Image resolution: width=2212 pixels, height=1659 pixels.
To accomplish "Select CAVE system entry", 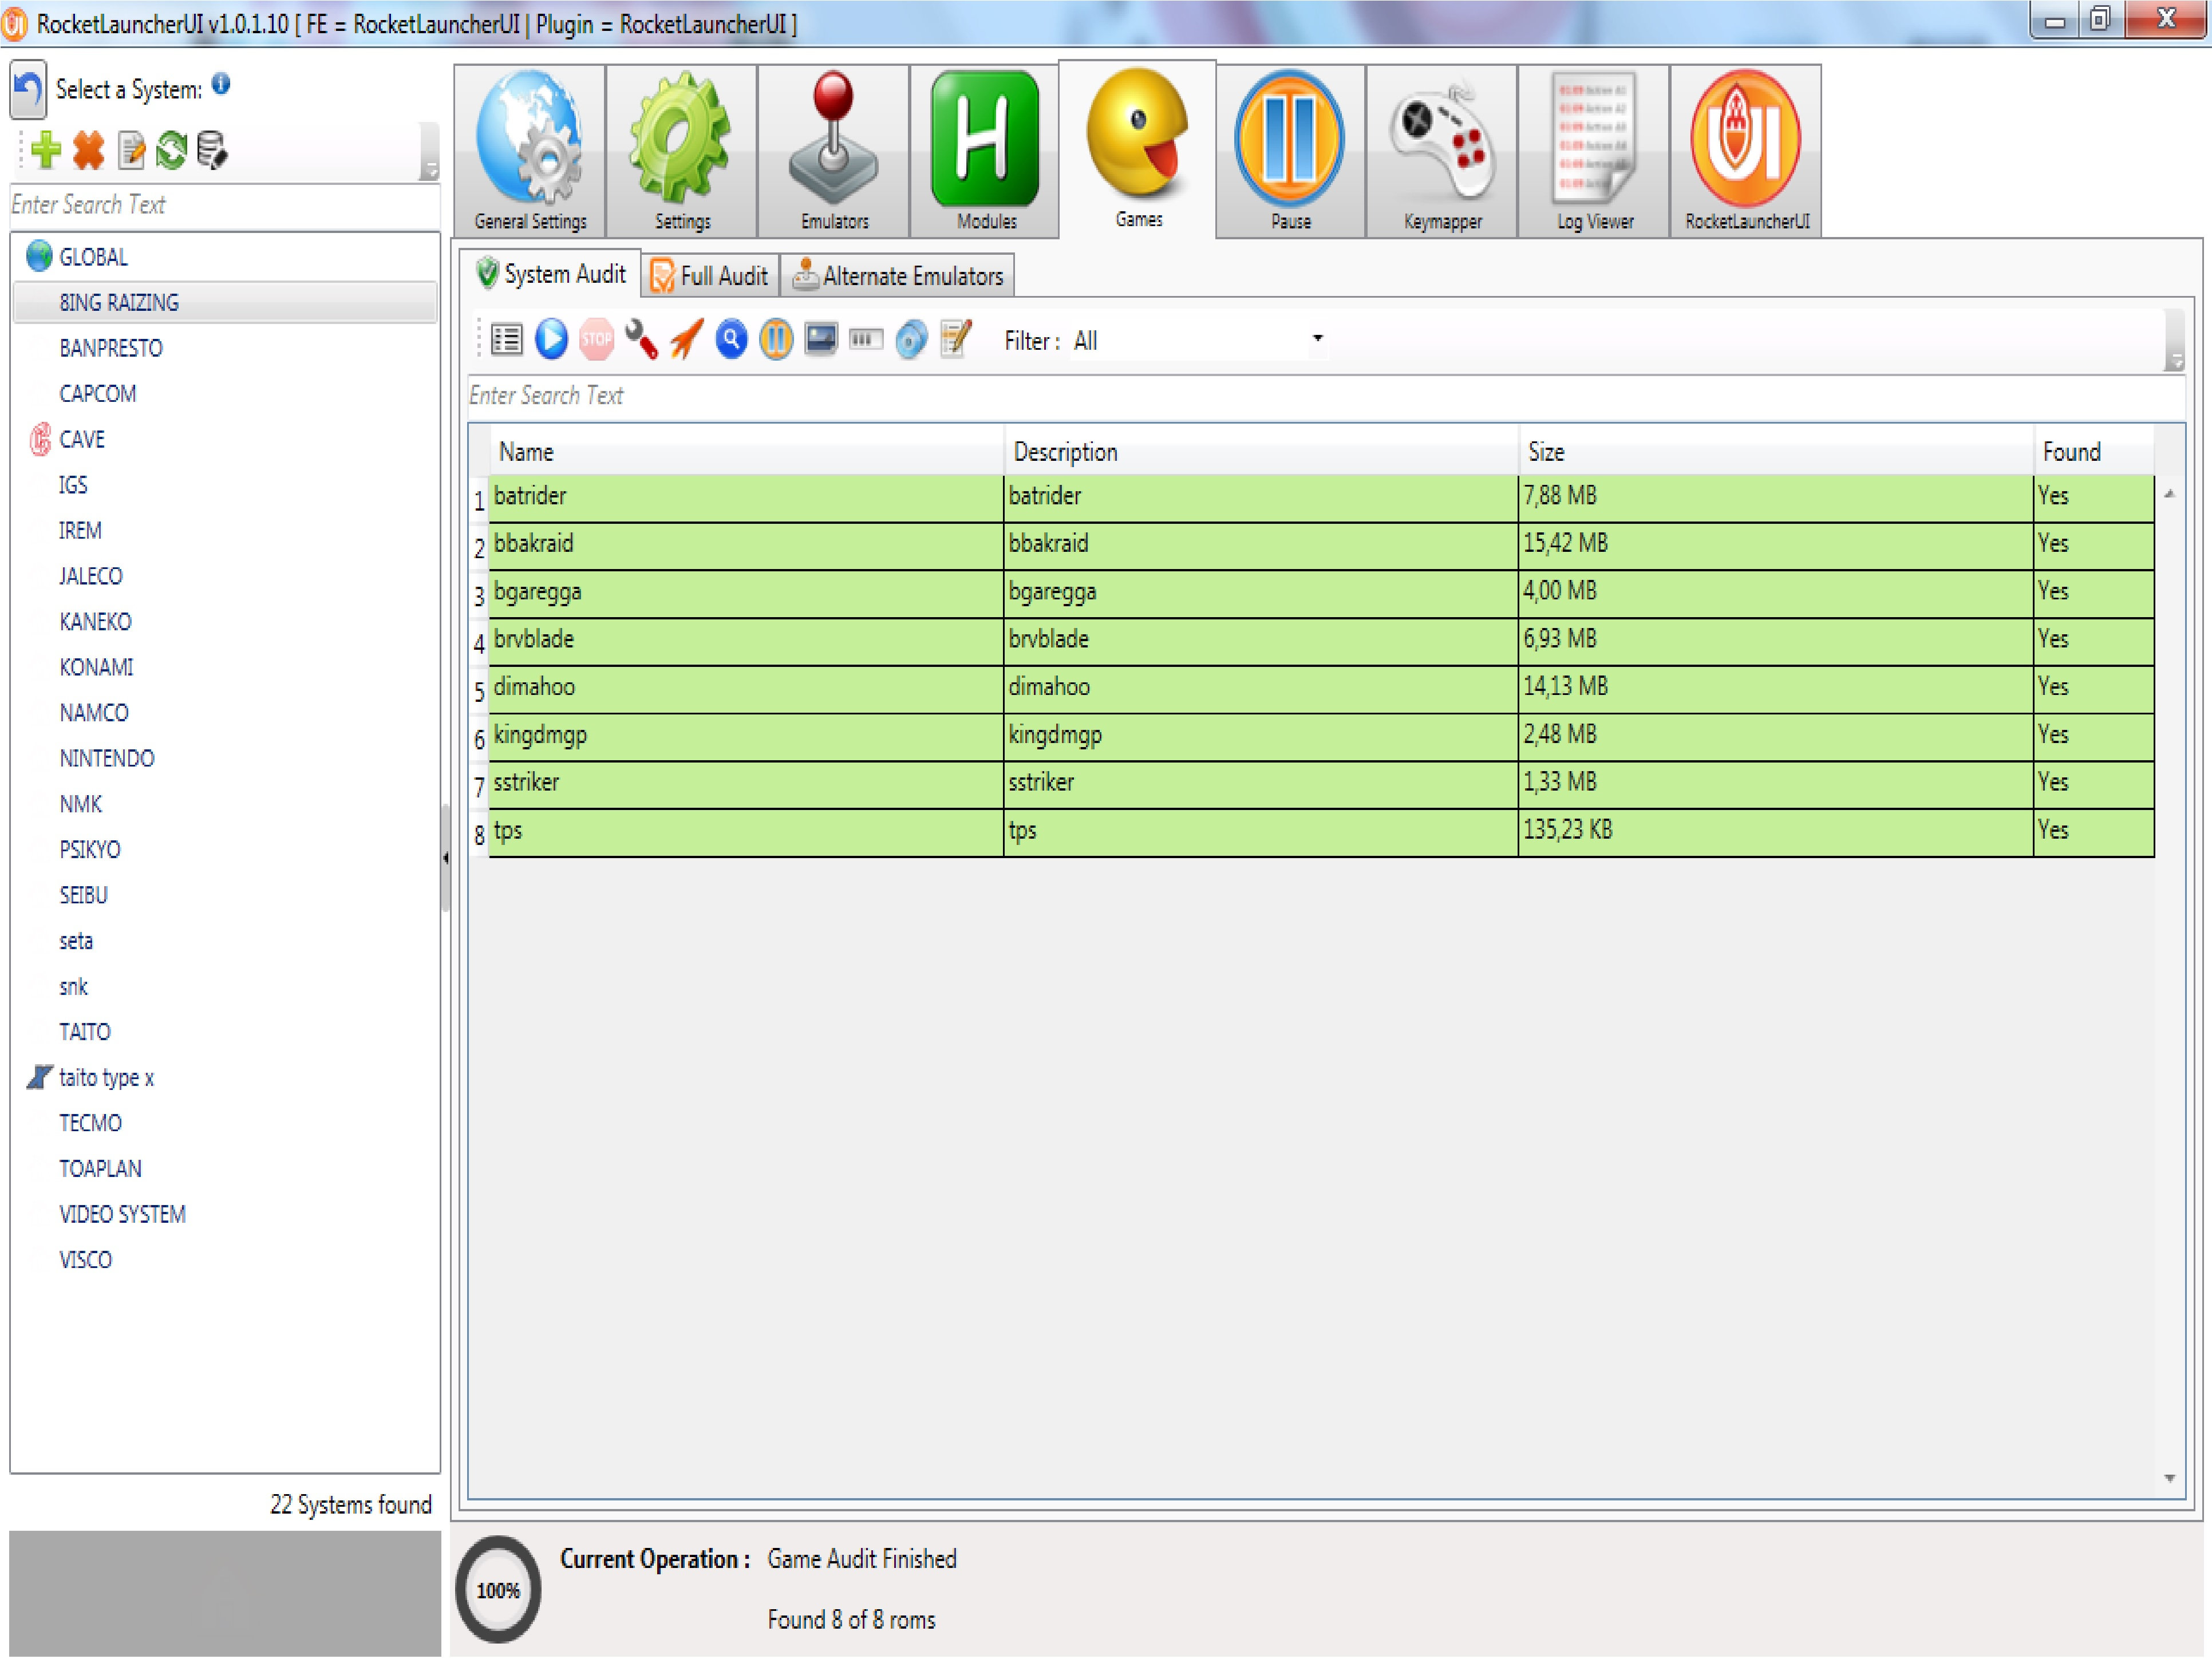I will tap(225, 440).
